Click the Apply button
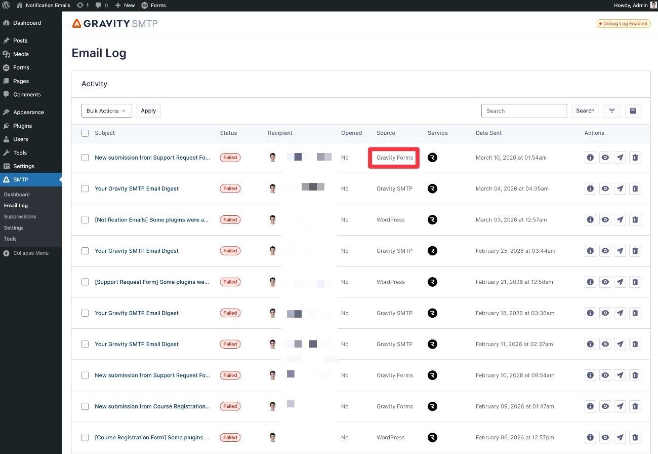The image size is (658, 454). (x=148, y=111)
